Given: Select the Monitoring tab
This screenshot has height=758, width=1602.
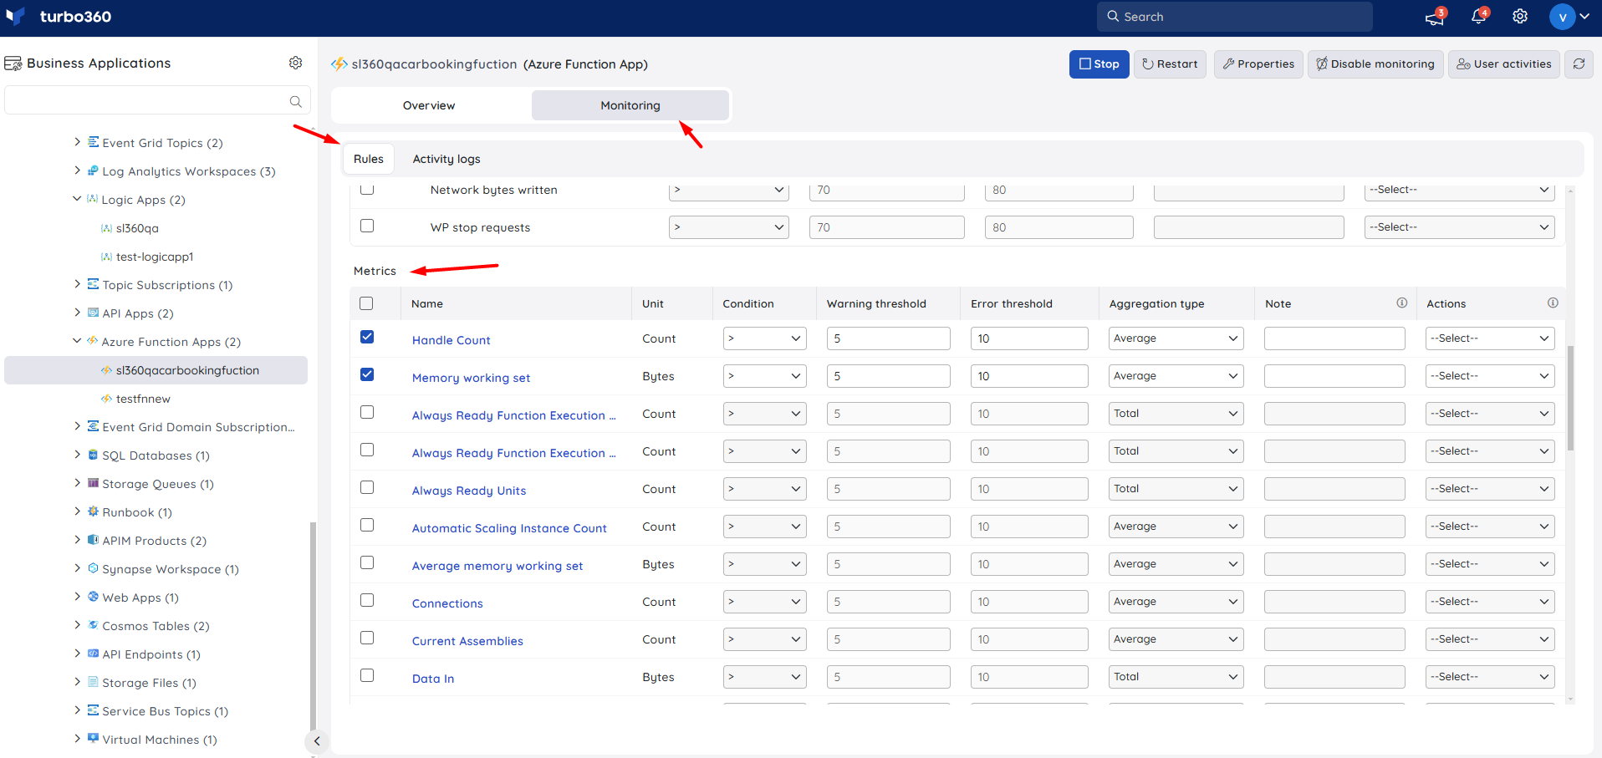Looking at the screenshot, I should [x=630, y=105].
